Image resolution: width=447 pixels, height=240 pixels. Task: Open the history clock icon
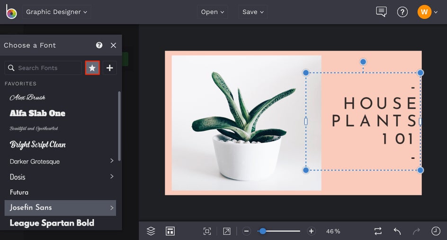(436, 231)
